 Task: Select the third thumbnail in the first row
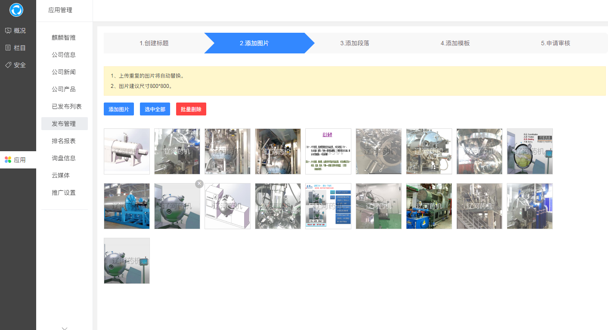(227, 151)
